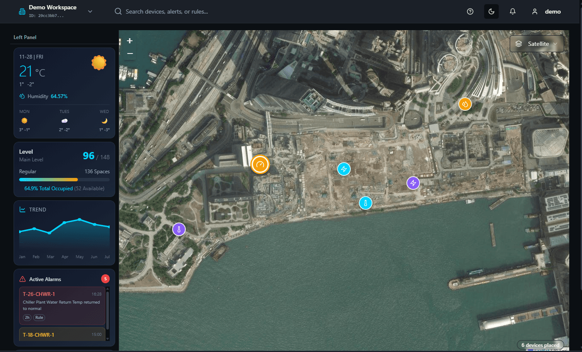582x352 pixels.
Task: Zoom in using the map plus control
Action: [129, 41]
